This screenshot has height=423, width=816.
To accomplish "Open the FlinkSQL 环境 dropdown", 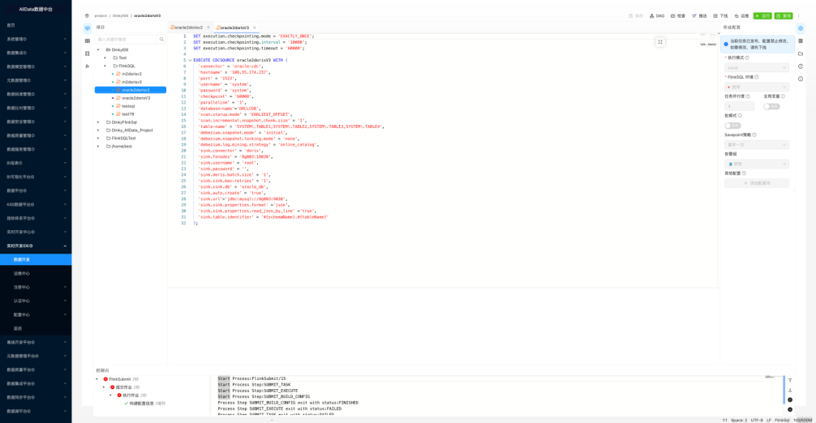I will 757,87.
